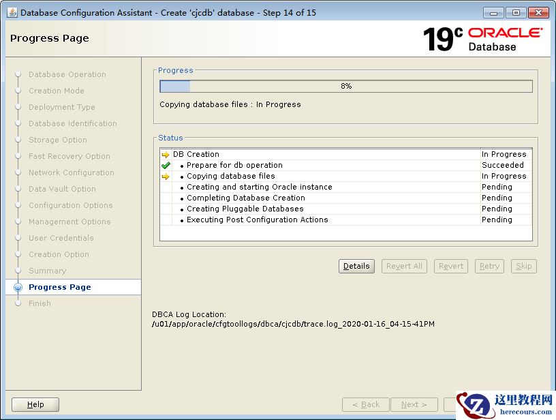Viewport: 556px width, 420px height.
Task: Click the Skip button
Action: (x=524, y=266)
